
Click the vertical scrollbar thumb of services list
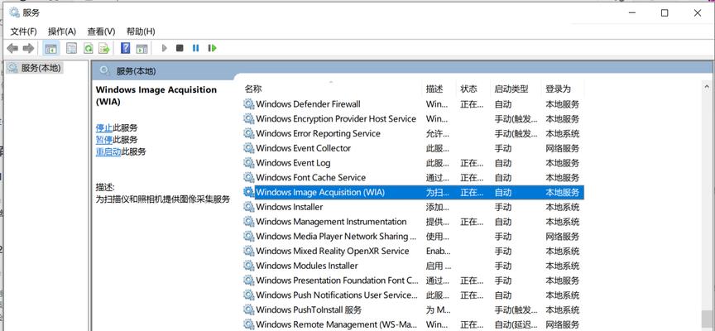pyautogui.click(x=707, y=320)
